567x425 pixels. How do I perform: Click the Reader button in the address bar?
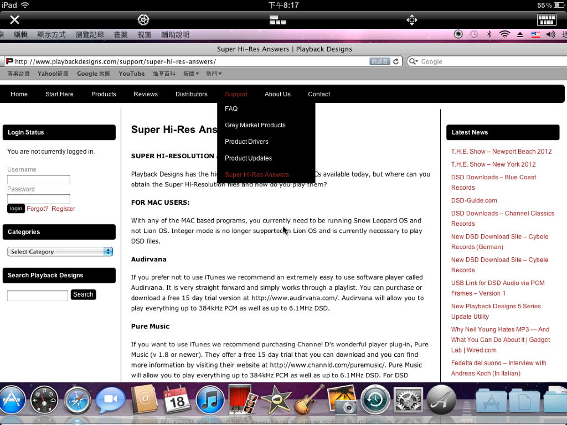point(380,61)
